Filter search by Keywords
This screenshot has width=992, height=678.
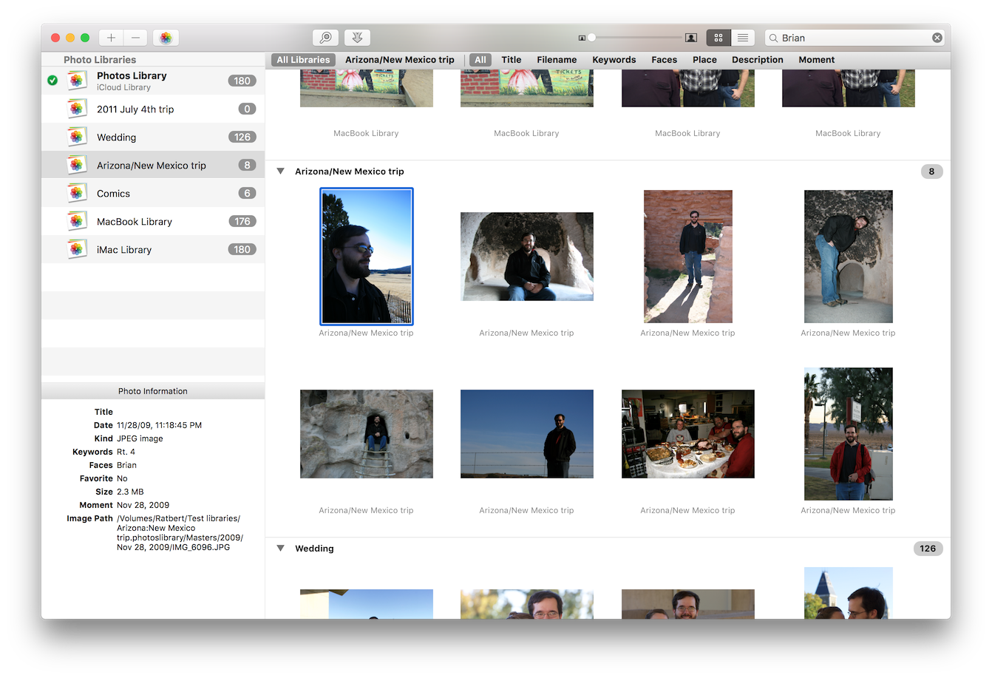click(614, 60)
